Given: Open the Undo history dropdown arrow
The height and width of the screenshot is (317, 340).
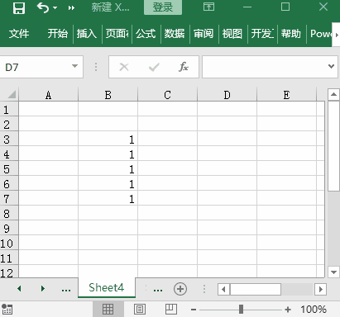Looking at the screenshot, I should click(x=55, y=7).
